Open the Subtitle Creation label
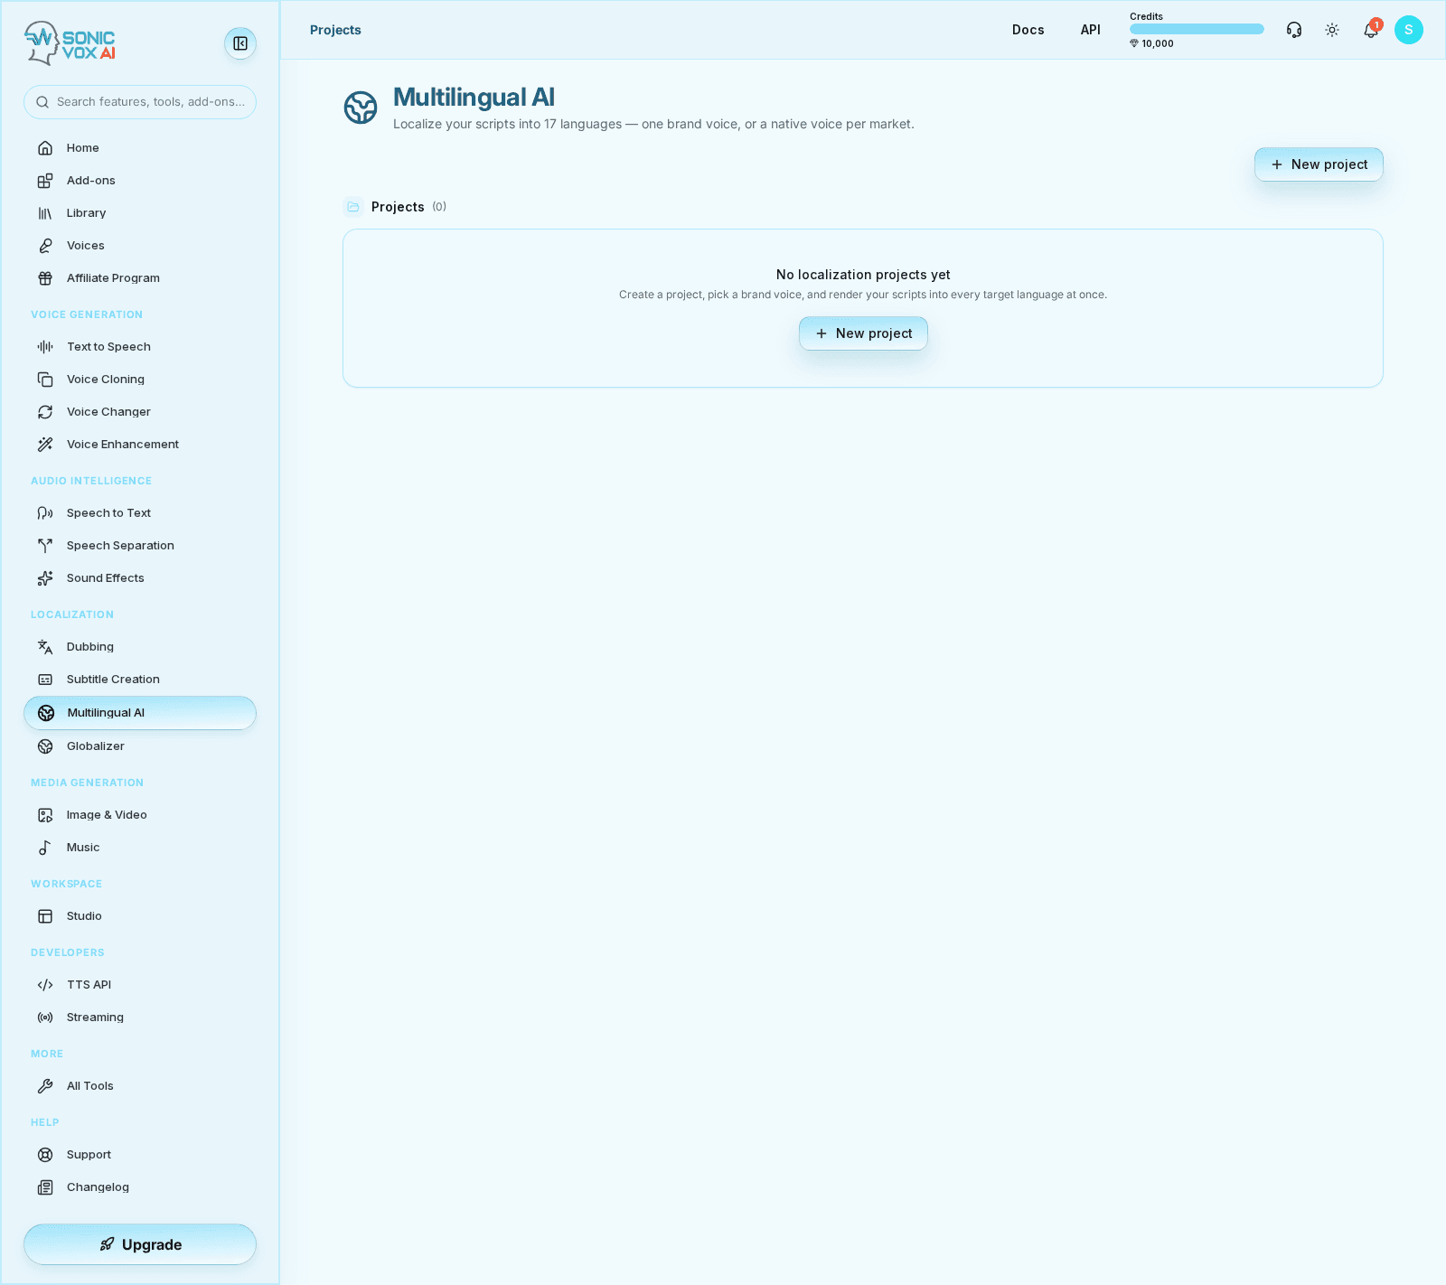The width and height of the screenshot is (1446, 1285). tap(113, 680)
